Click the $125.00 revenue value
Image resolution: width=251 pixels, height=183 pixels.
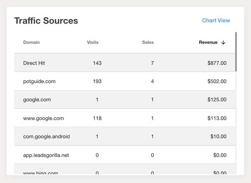click(217, 99)
